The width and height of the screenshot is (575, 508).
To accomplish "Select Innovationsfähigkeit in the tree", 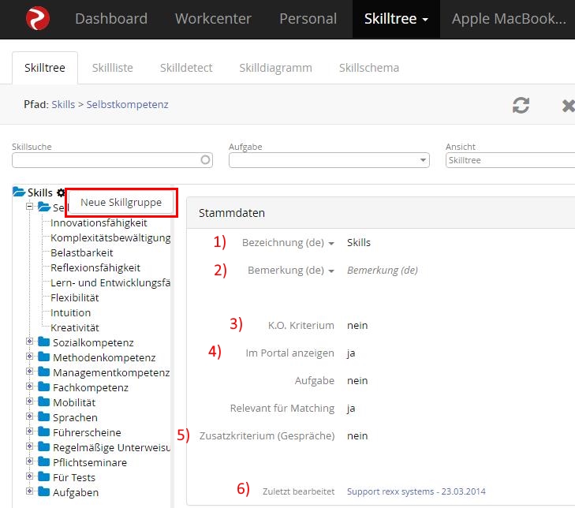I will pos(99,222).
